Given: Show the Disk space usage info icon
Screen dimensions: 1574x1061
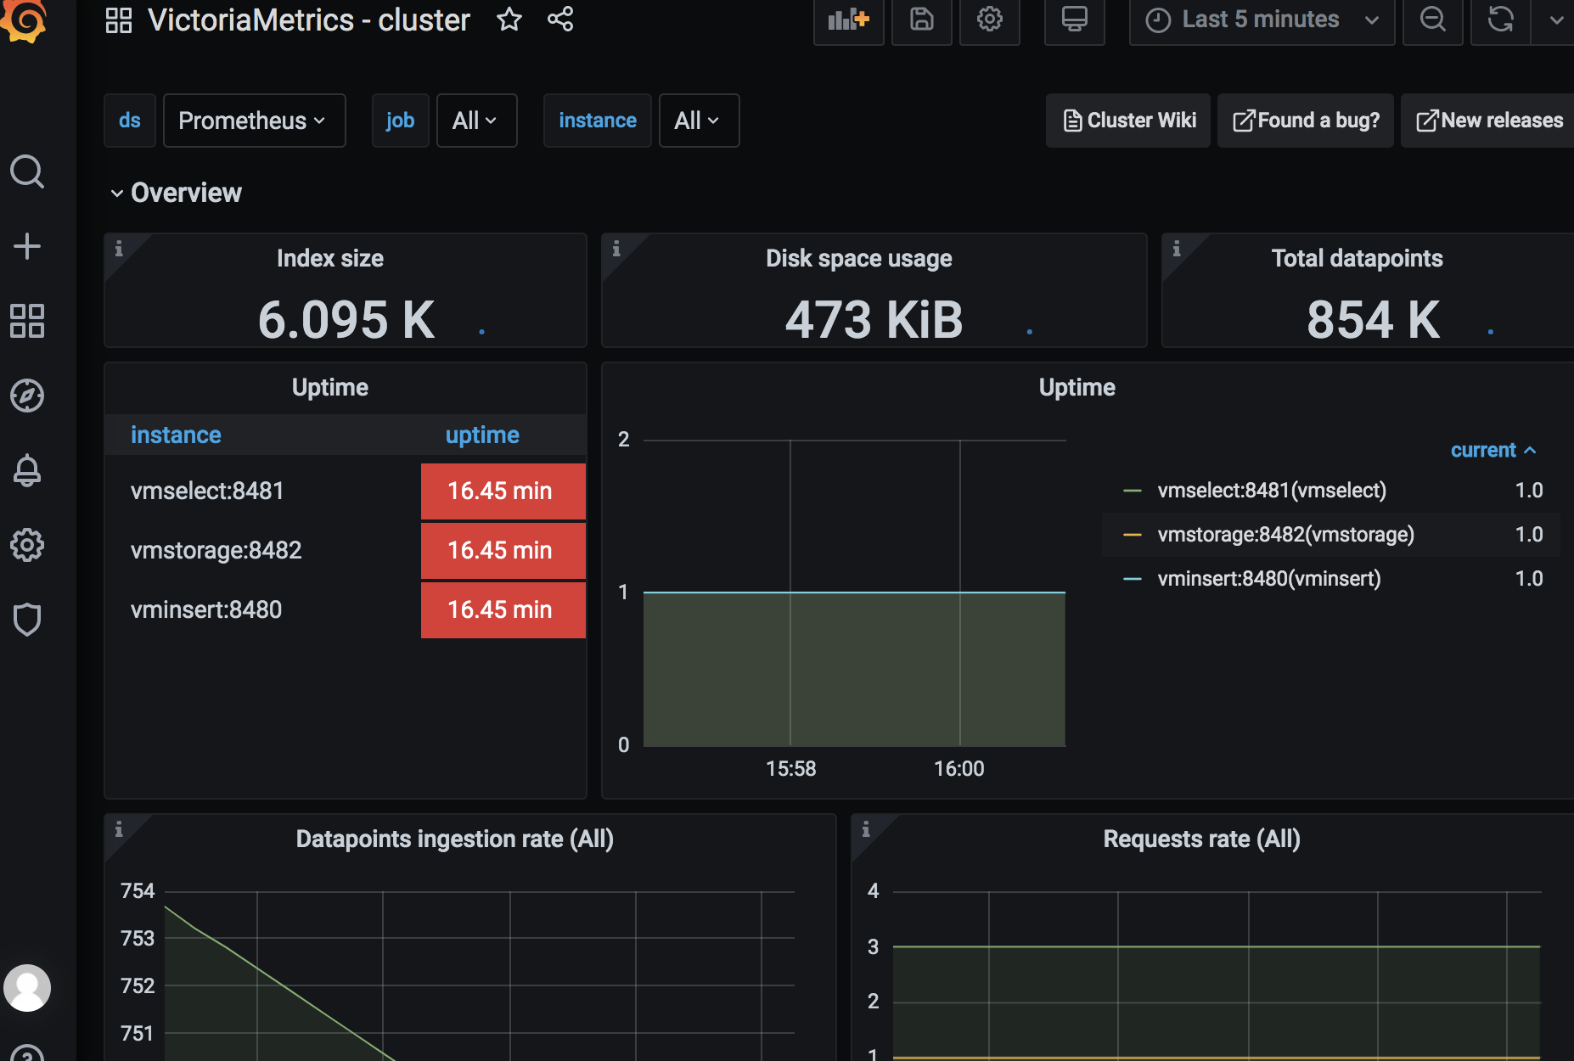Looking at the screenshot, I should 616,249.
